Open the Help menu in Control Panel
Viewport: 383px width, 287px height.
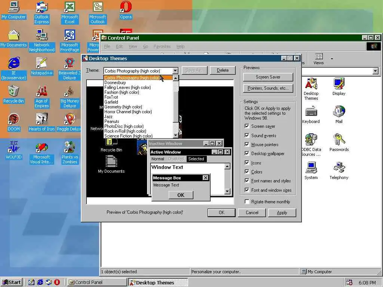tap(181, 46)
